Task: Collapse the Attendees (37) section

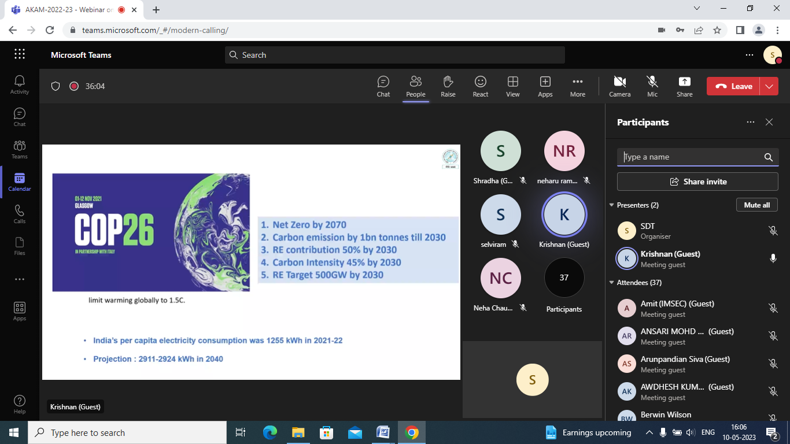Action: pyautogui.click(x=612, y=283)
